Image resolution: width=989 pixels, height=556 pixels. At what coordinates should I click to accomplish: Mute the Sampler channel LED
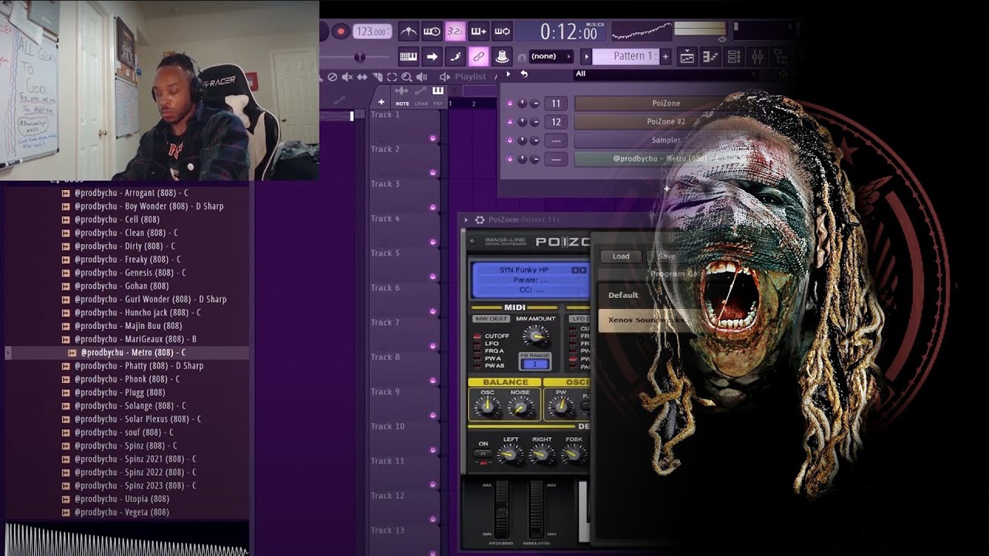[509, 141]
